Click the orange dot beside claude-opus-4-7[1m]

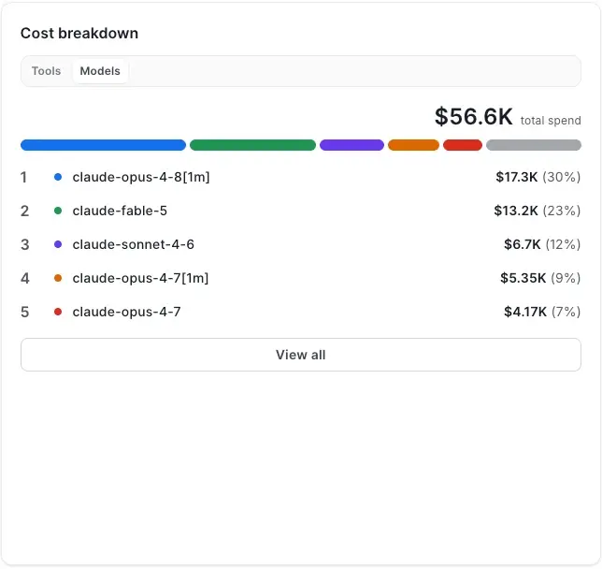pos(58,278)
